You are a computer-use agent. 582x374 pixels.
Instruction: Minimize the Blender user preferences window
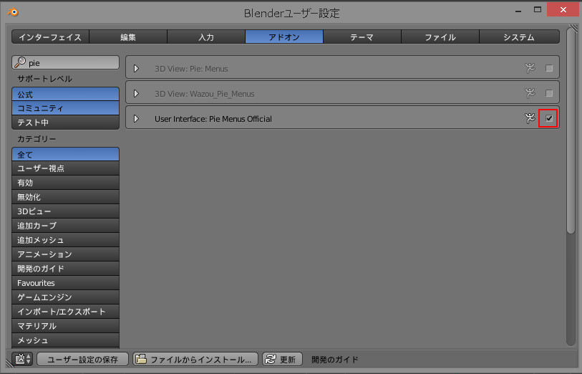pos(518,11)
